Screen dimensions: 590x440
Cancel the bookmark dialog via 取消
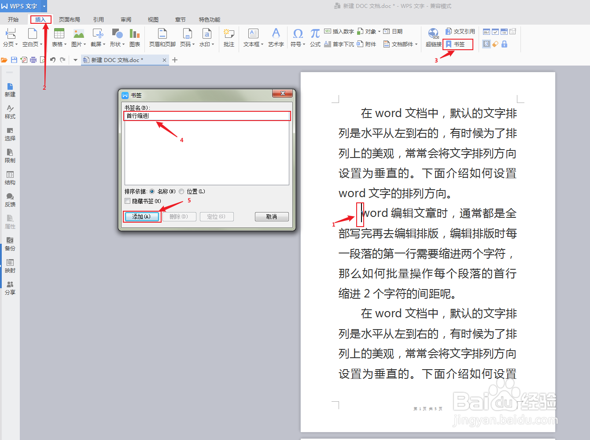click(x=272, y=216)
